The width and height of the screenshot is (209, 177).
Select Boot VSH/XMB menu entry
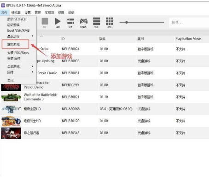pos(18,30)
